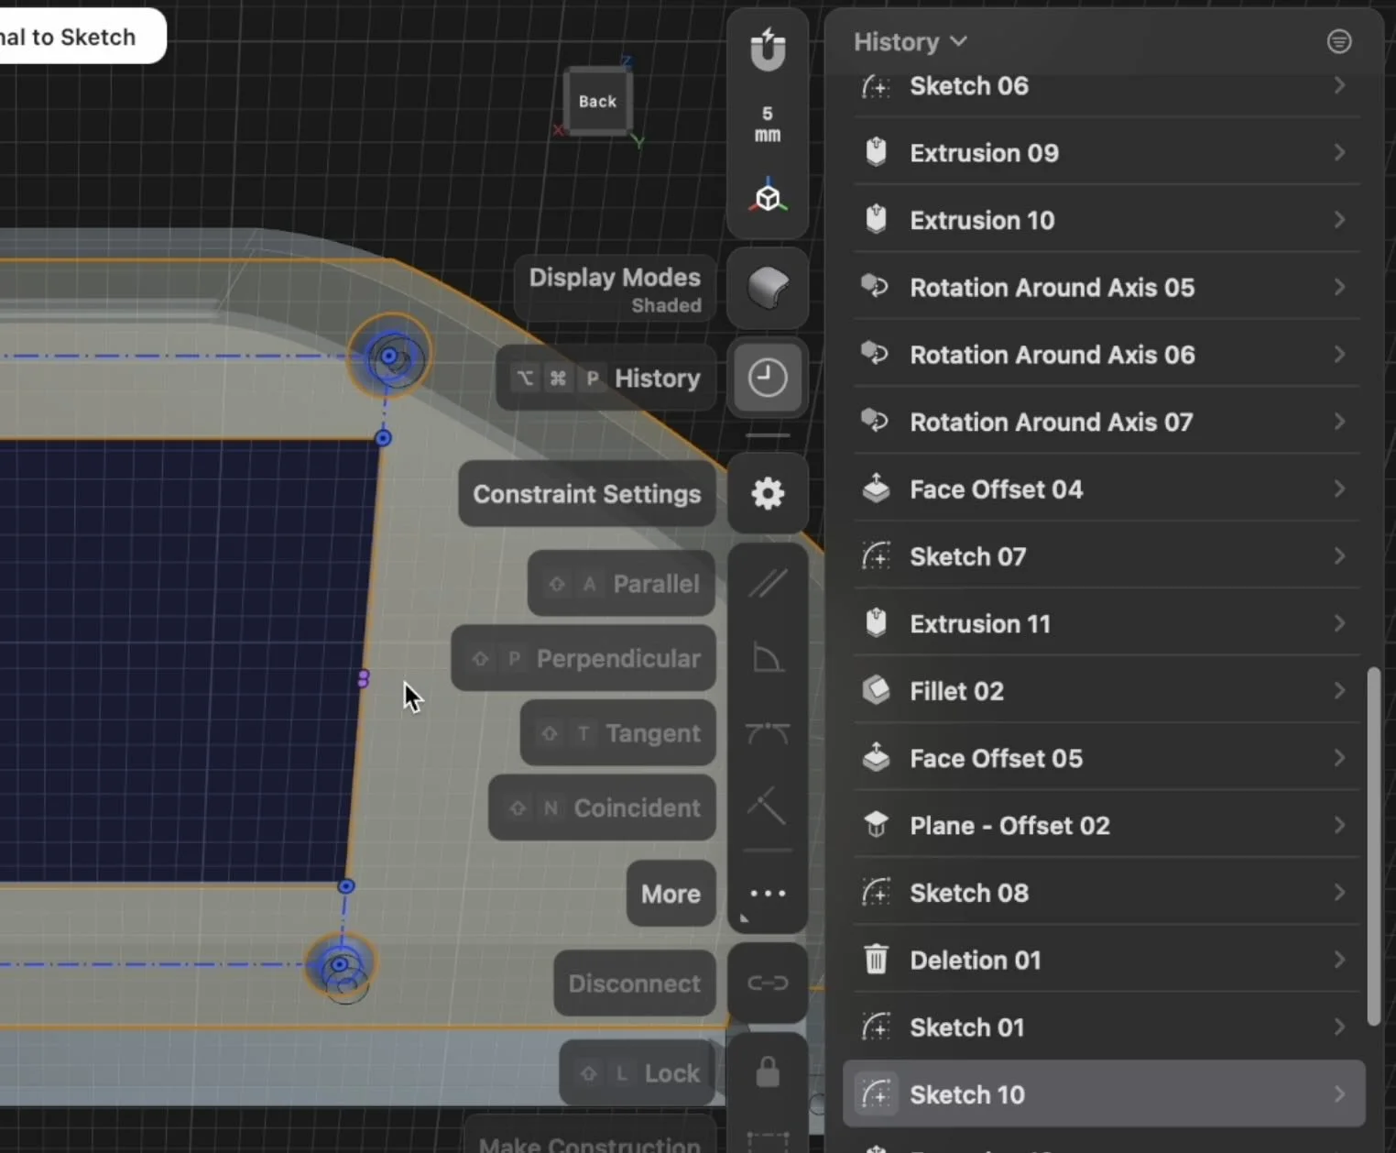This screenshot has height=1153, width=1396.
Task: Select Make Construction menu entry
Action: tap(589, 1142)
